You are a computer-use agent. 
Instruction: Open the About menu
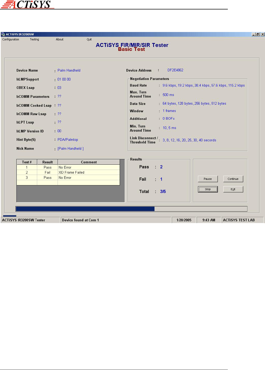pyautogui.click(x=60, y=39)
